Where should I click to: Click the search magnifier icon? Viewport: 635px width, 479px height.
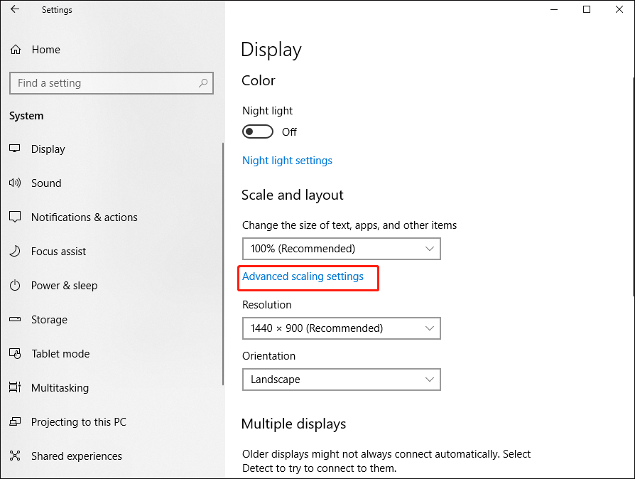(x=203, y=83)
